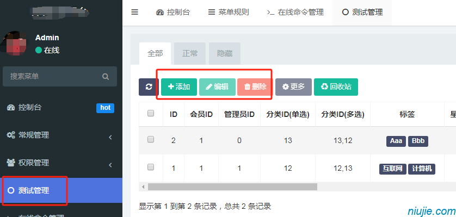The image size is (456, 217).
Task: Open 控制台 in the sidebar
Action: point(61,108)
